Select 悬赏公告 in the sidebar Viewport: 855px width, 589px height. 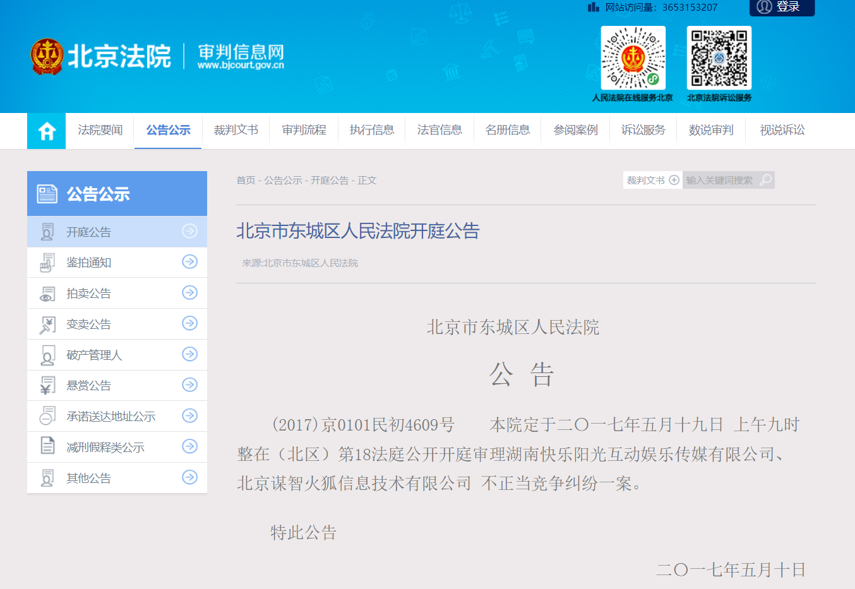click(117, 386)
